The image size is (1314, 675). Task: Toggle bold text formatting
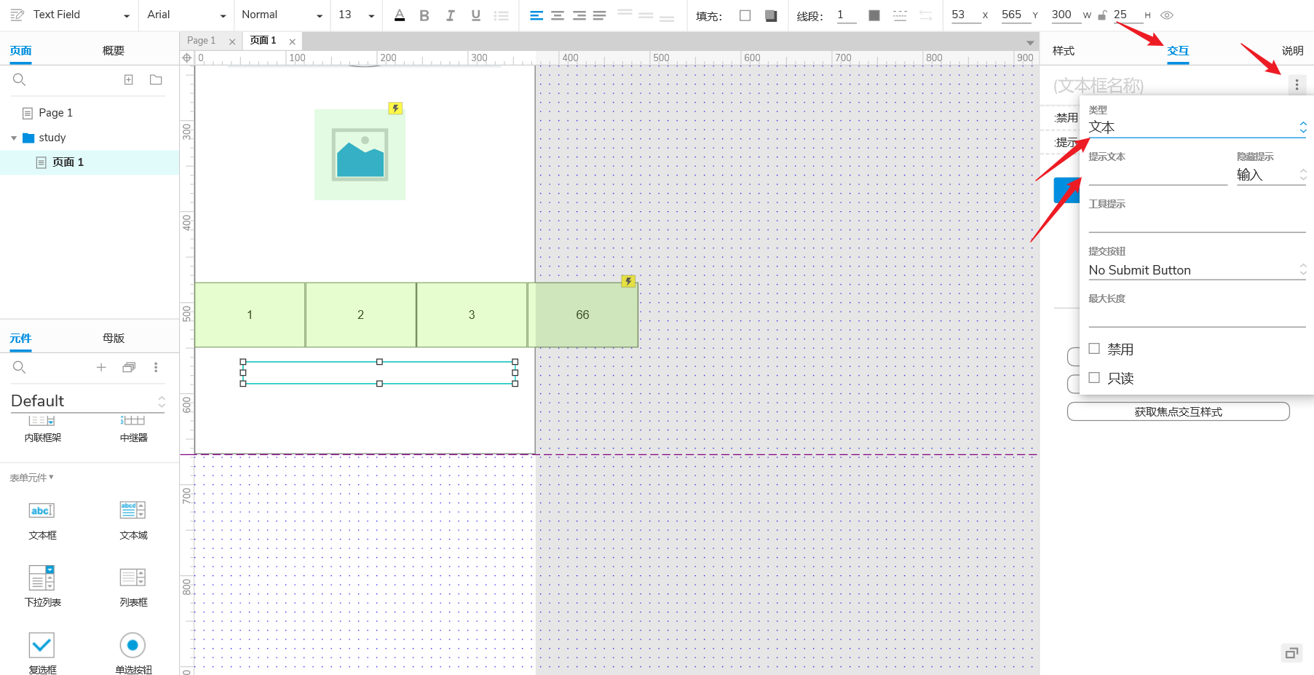[x=424, y=15]
